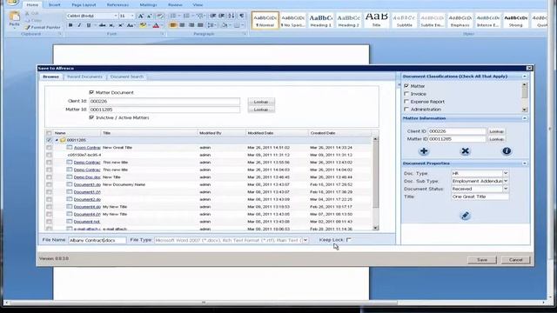Click the Align Text Left icon
This screenshot has height=313, width=557.
coord(173,25)
